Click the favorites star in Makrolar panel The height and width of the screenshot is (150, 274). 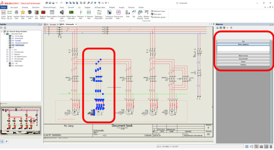coord(227,28)
